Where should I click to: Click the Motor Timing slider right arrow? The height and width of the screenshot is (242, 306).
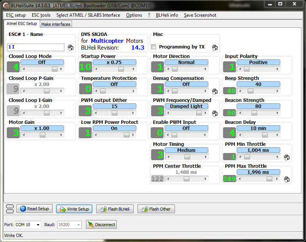pyautogui.click(x=206, y=157)
